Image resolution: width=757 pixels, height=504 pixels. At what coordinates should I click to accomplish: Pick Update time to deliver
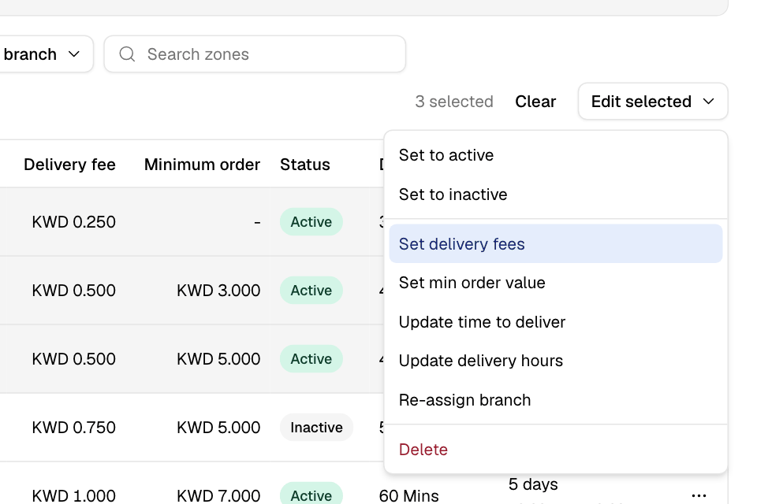click(556, 321)
